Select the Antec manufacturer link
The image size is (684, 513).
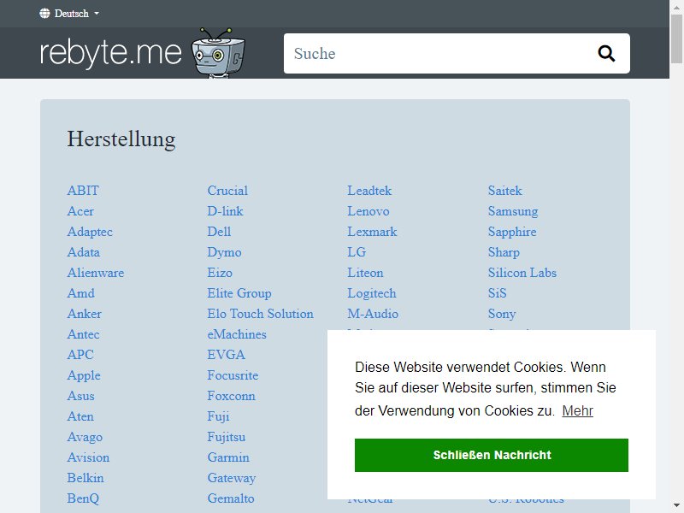(x=83, y=334)
